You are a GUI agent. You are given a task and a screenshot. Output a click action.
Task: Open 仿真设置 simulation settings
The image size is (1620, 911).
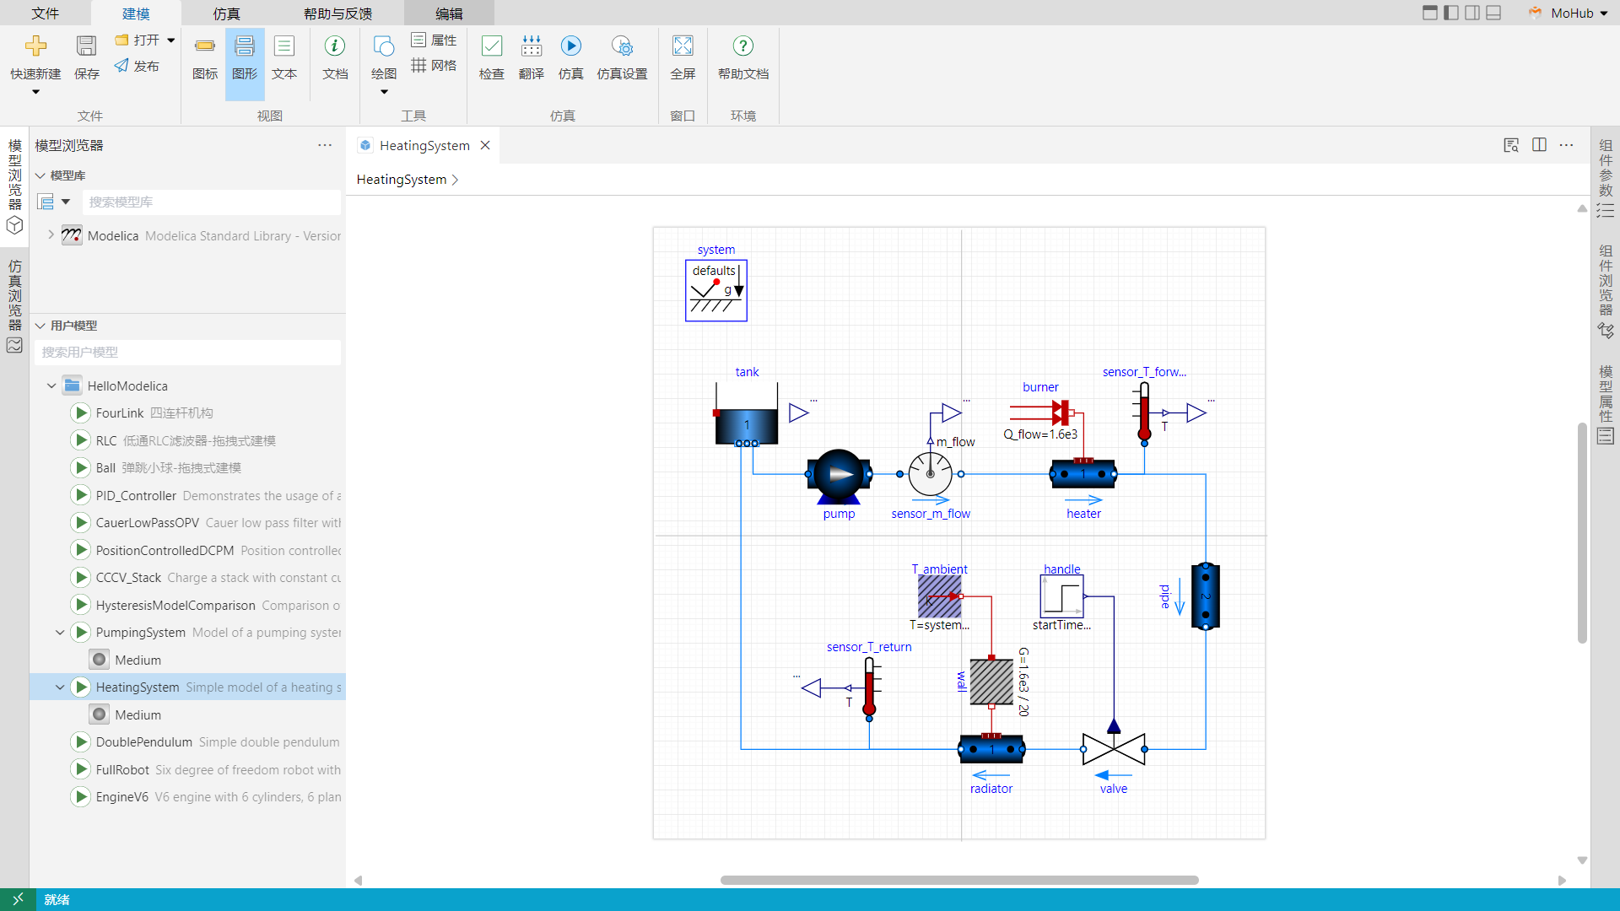coord(622,57)
